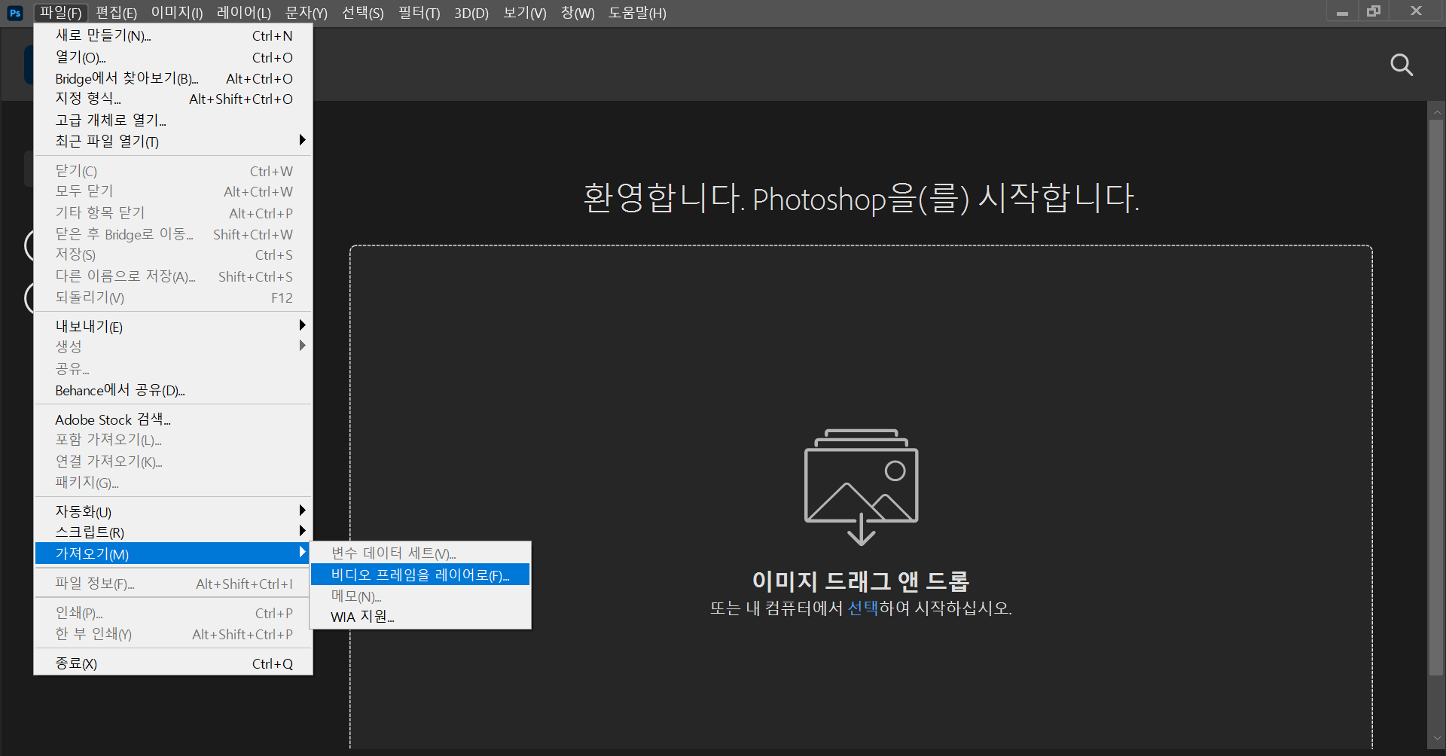This screenshot has height=756, width=1446.
Task: Click the image drag-and-drop picture icon
Action: pyautogui.click(x=862, y=486)
